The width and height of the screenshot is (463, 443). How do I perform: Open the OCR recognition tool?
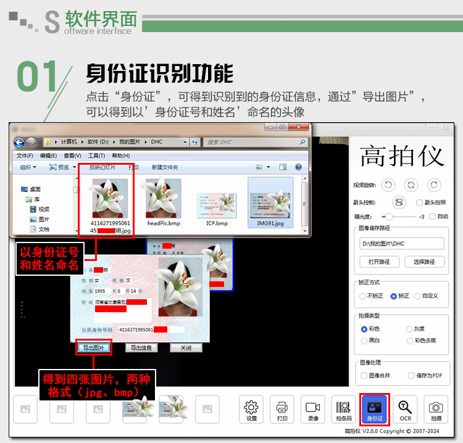click(405, 410)
